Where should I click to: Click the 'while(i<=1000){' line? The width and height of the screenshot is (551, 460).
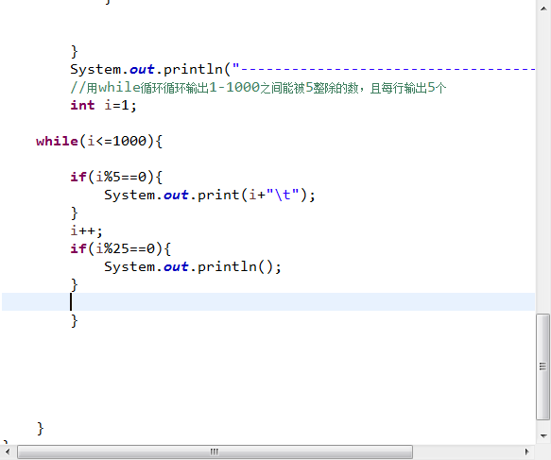[x=99, y=141]
